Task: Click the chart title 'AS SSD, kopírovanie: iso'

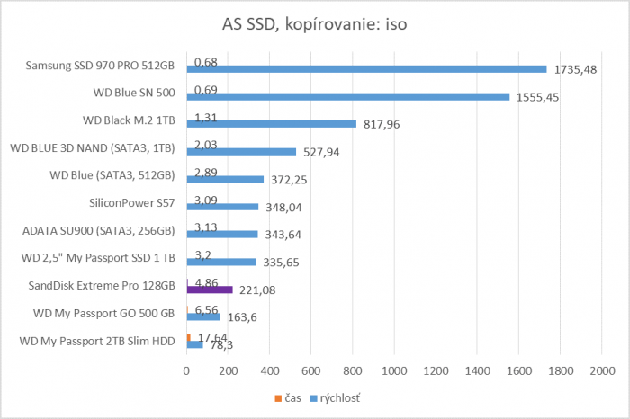Action: pyautogui.click(x=314, y=22)
